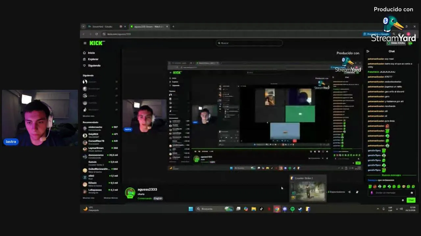Open recommended channel misternacho

[x=100, y=128]
